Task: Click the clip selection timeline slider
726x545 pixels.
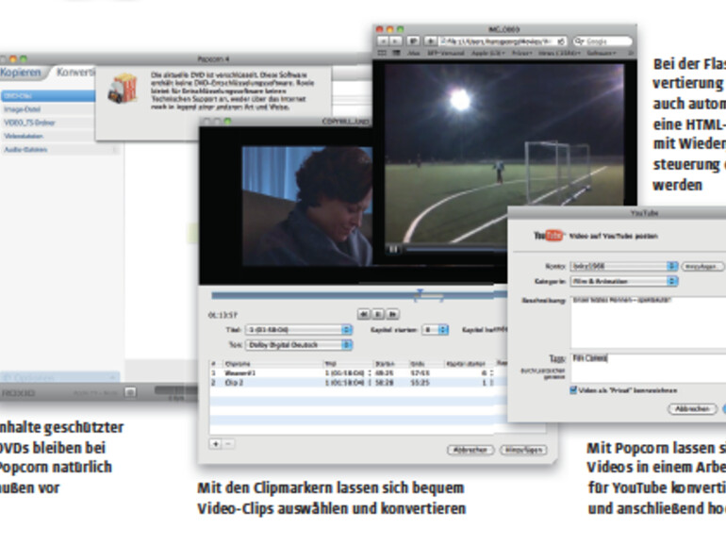Action: tap(359, 295)
